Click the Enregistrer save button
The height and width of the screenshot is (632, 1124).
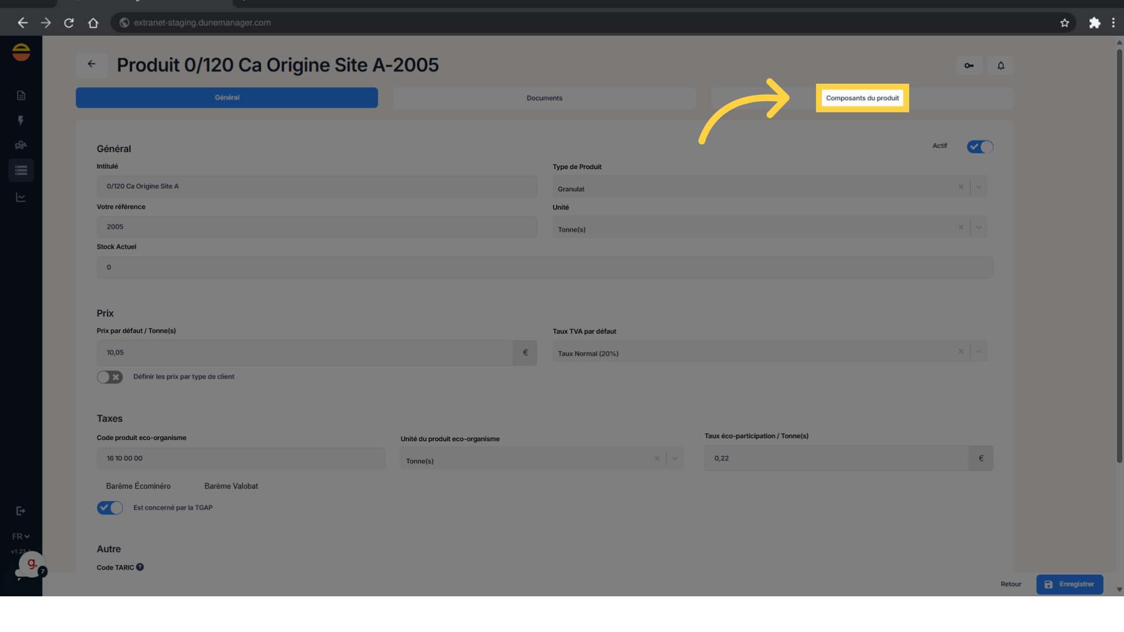(x=1069, y=584)
